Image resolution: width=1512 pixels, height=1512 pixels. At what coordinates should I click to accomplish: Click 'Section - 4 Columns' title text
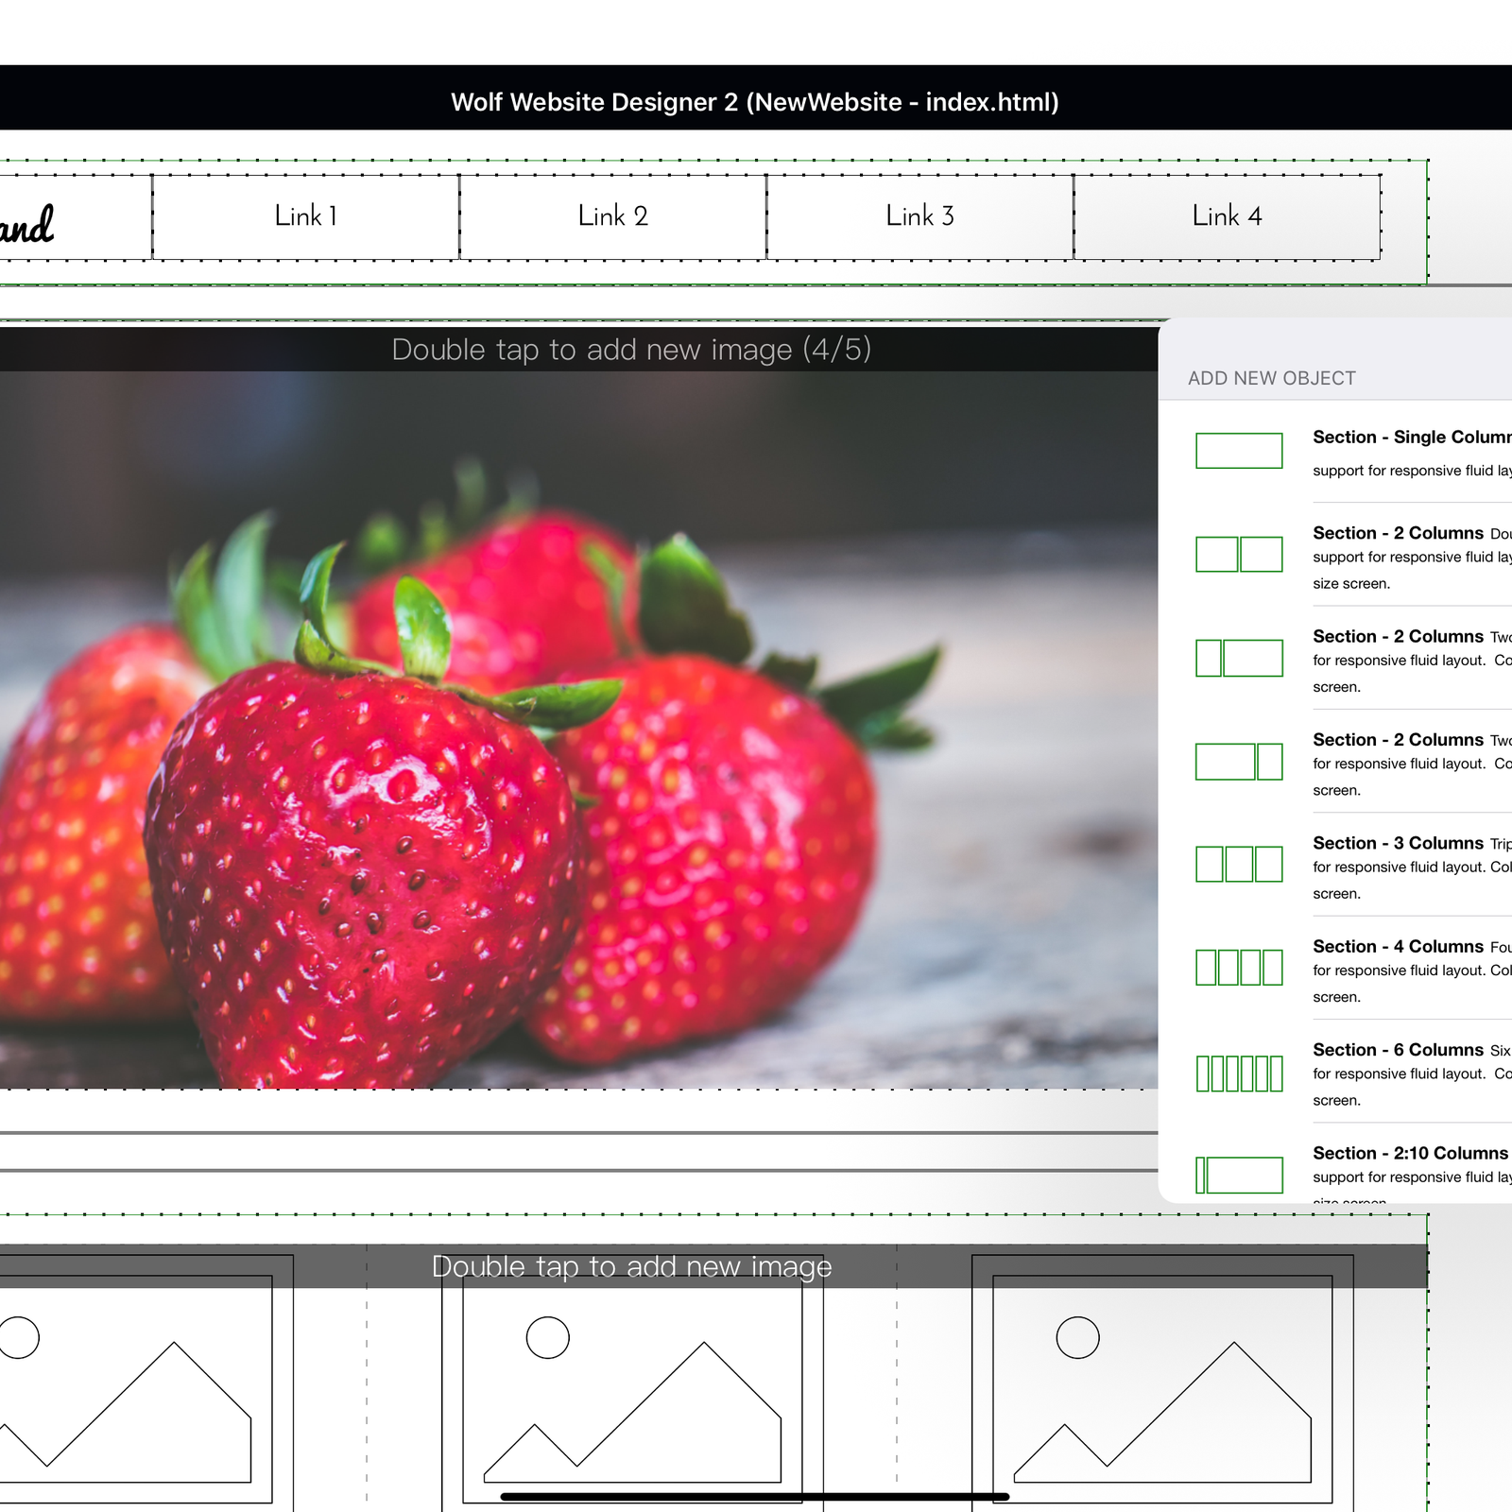click(x=1398, y=946)
